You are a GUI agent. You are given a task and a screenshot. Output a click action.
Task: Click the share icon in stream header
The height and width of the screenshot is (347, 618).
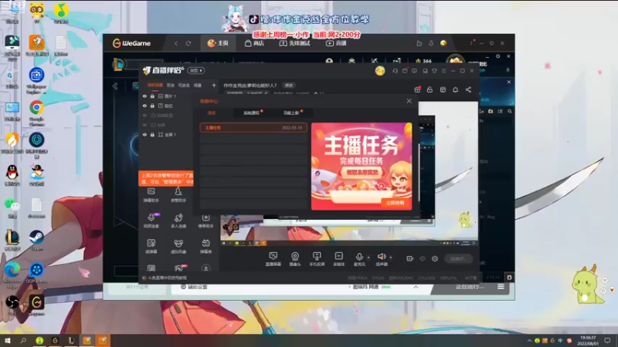468,89
